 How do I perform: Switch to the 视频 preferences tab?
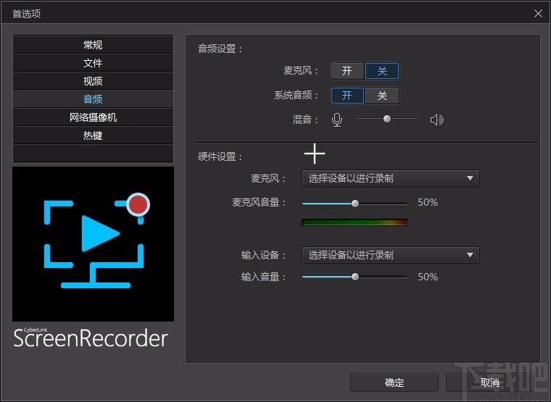[x=93, y=81]
